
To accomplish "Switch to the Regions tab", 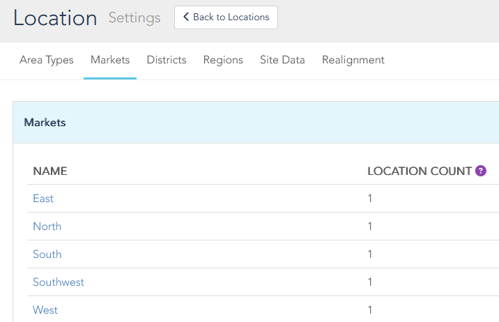I will click(223, 60).
